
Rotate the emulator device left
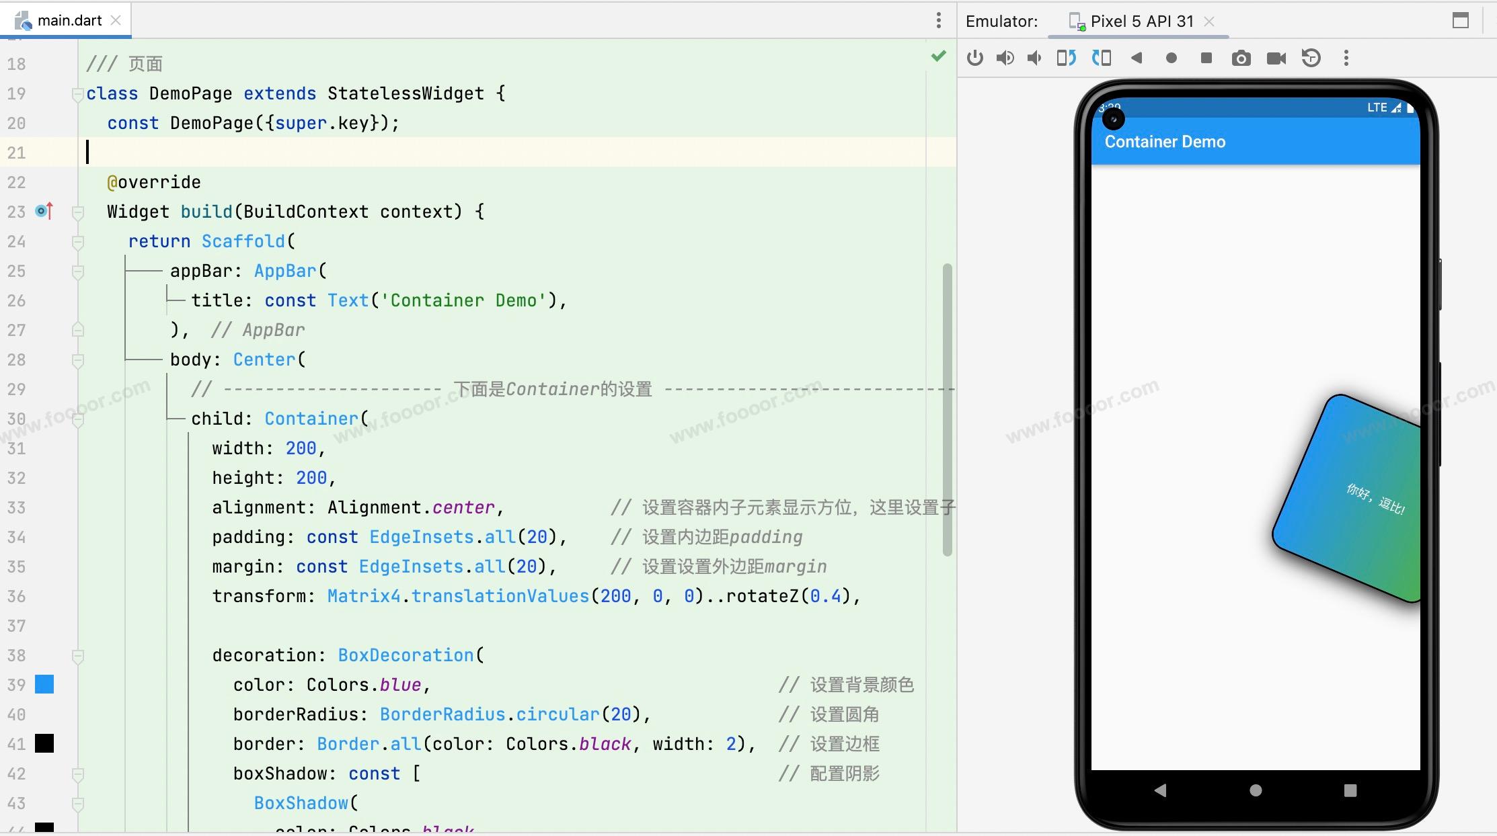tap(1066, 58)
